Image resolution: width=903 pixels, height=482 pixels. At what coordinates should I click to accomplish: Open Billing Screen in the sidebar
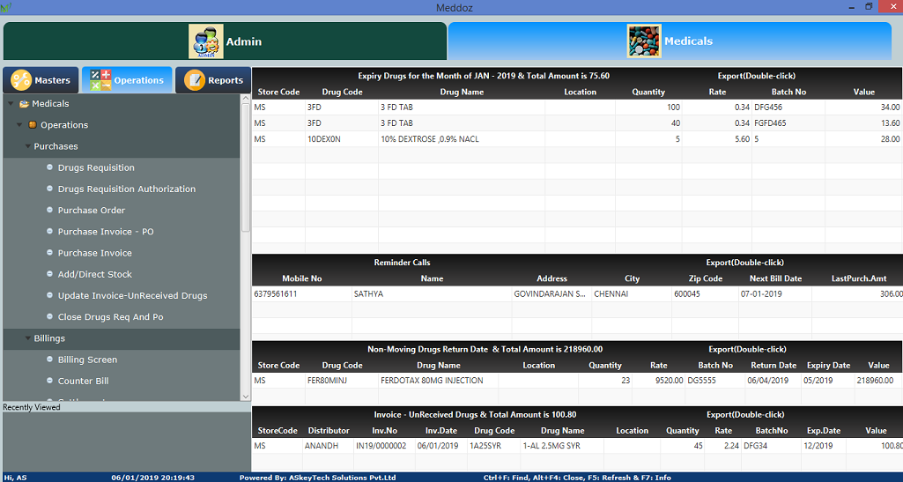[87, 360]
